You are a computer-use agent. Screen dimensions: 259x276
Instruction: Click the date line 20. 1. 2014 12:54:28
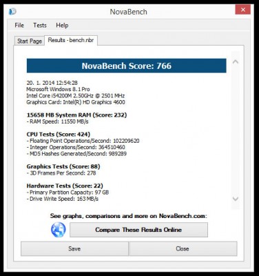point(52,83)
